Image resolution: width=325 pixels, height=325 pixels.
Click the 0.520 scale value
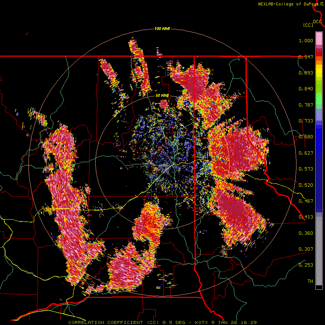pos(306,185)
